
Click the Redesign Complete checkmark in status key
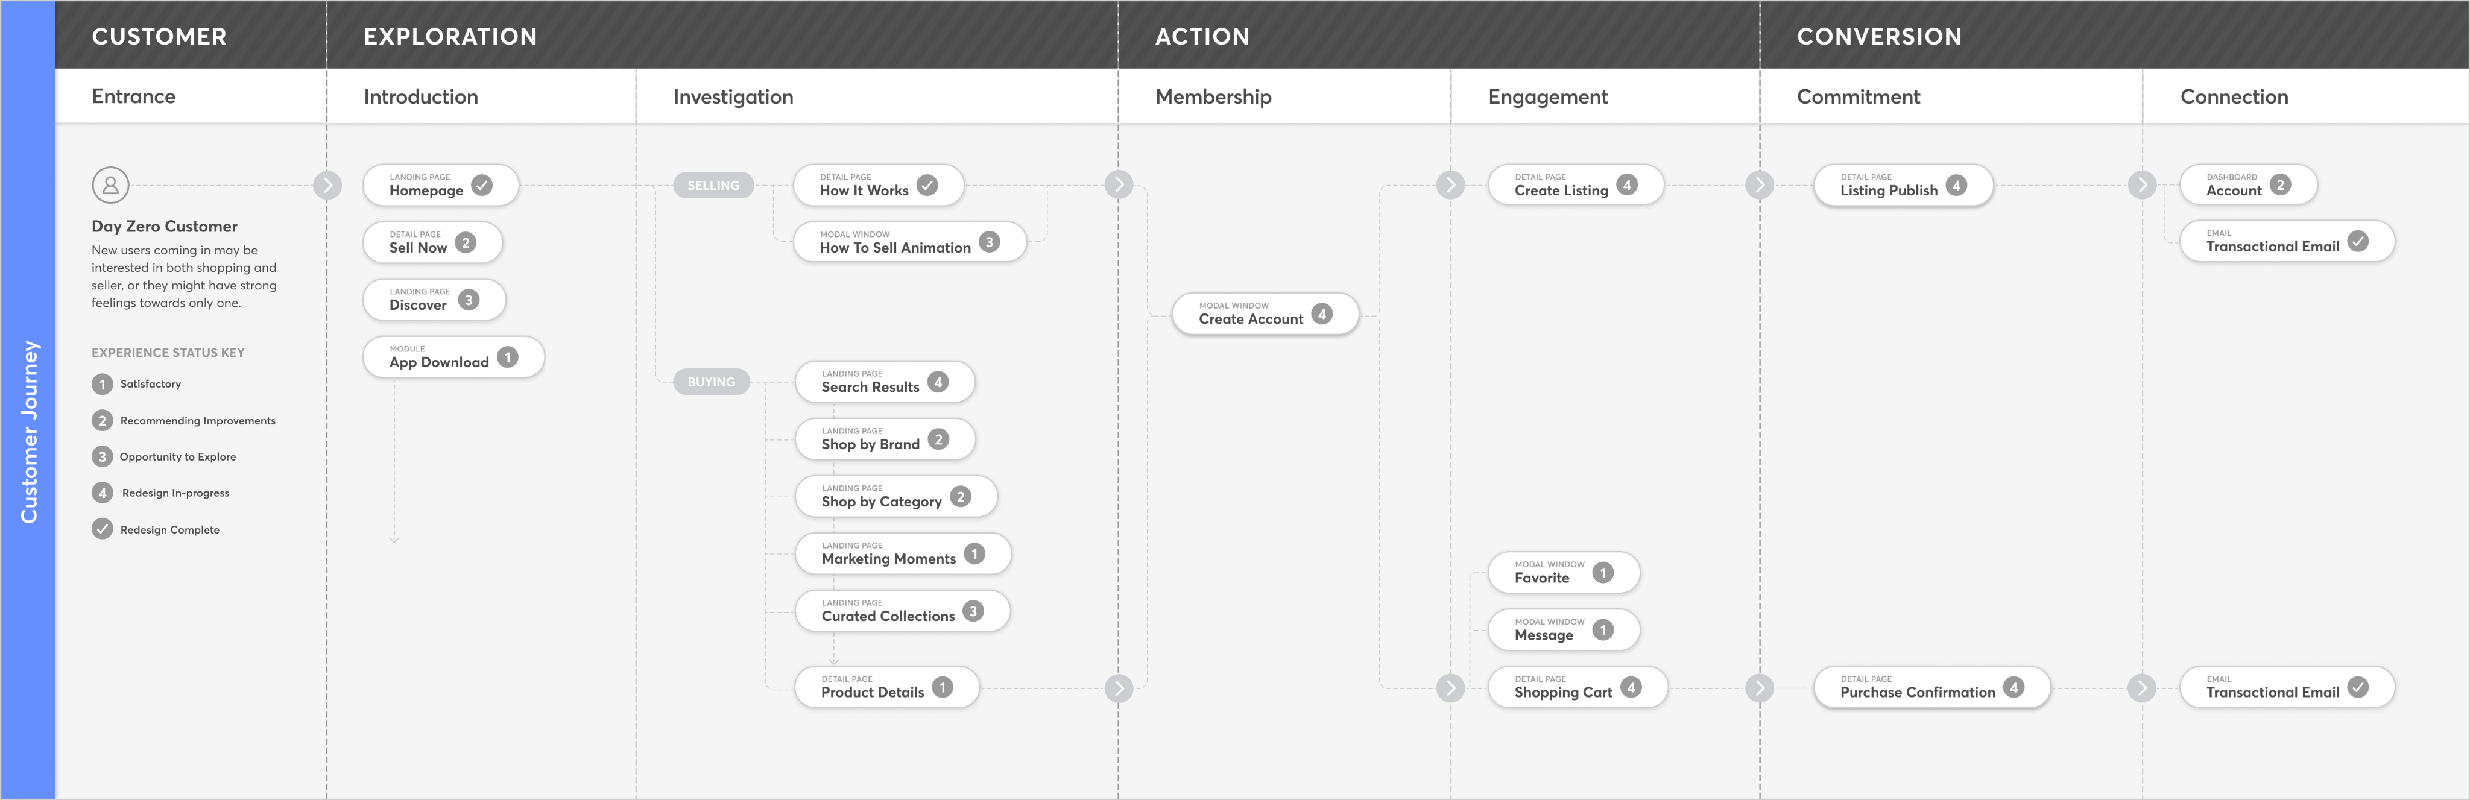coord(103,529)
